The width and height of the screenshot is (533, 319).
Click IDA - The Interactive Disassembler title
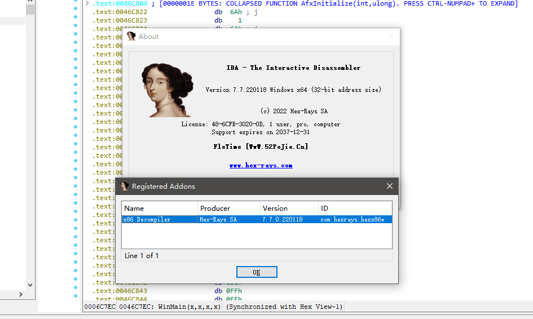click(293, 68)
